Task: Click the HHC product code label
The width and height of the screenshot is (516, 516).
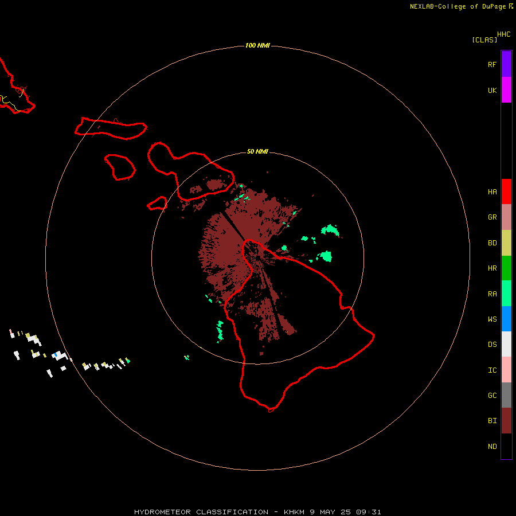Action: tap(503, 34)
